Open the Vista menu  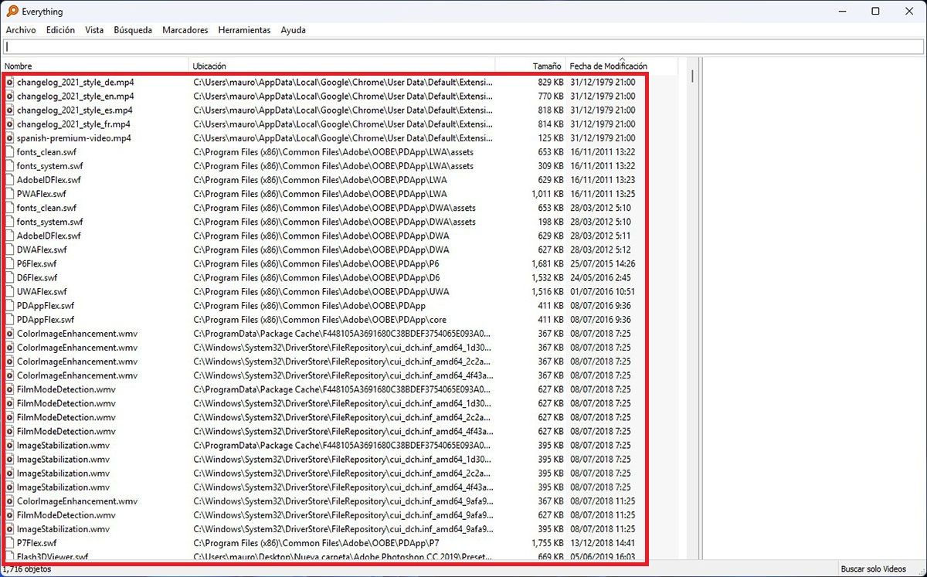(94, 30)
